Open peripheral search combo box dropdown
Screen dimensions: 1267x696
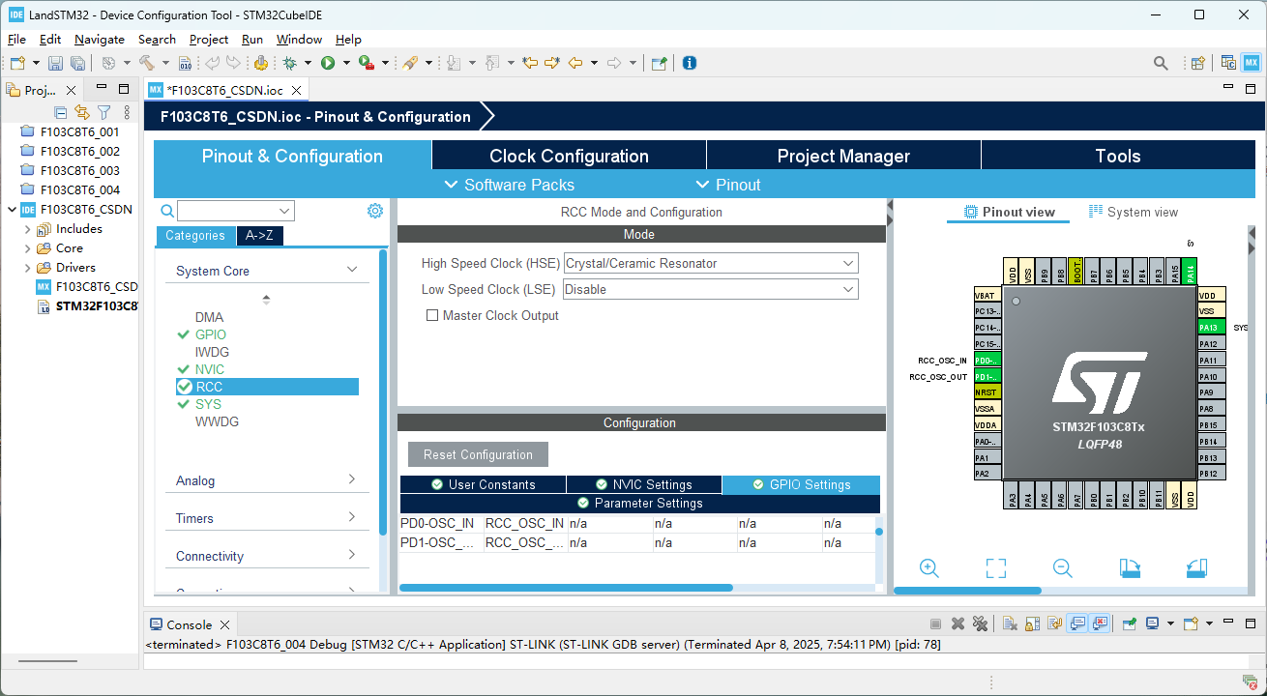coord(284,211)
